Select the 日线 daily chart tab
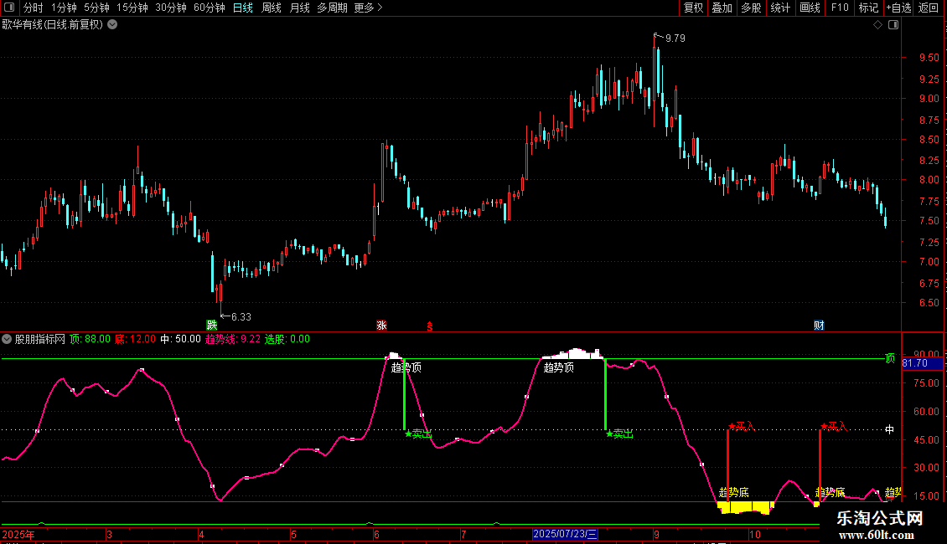The image size is (947, 544). (x=243, y=8)
